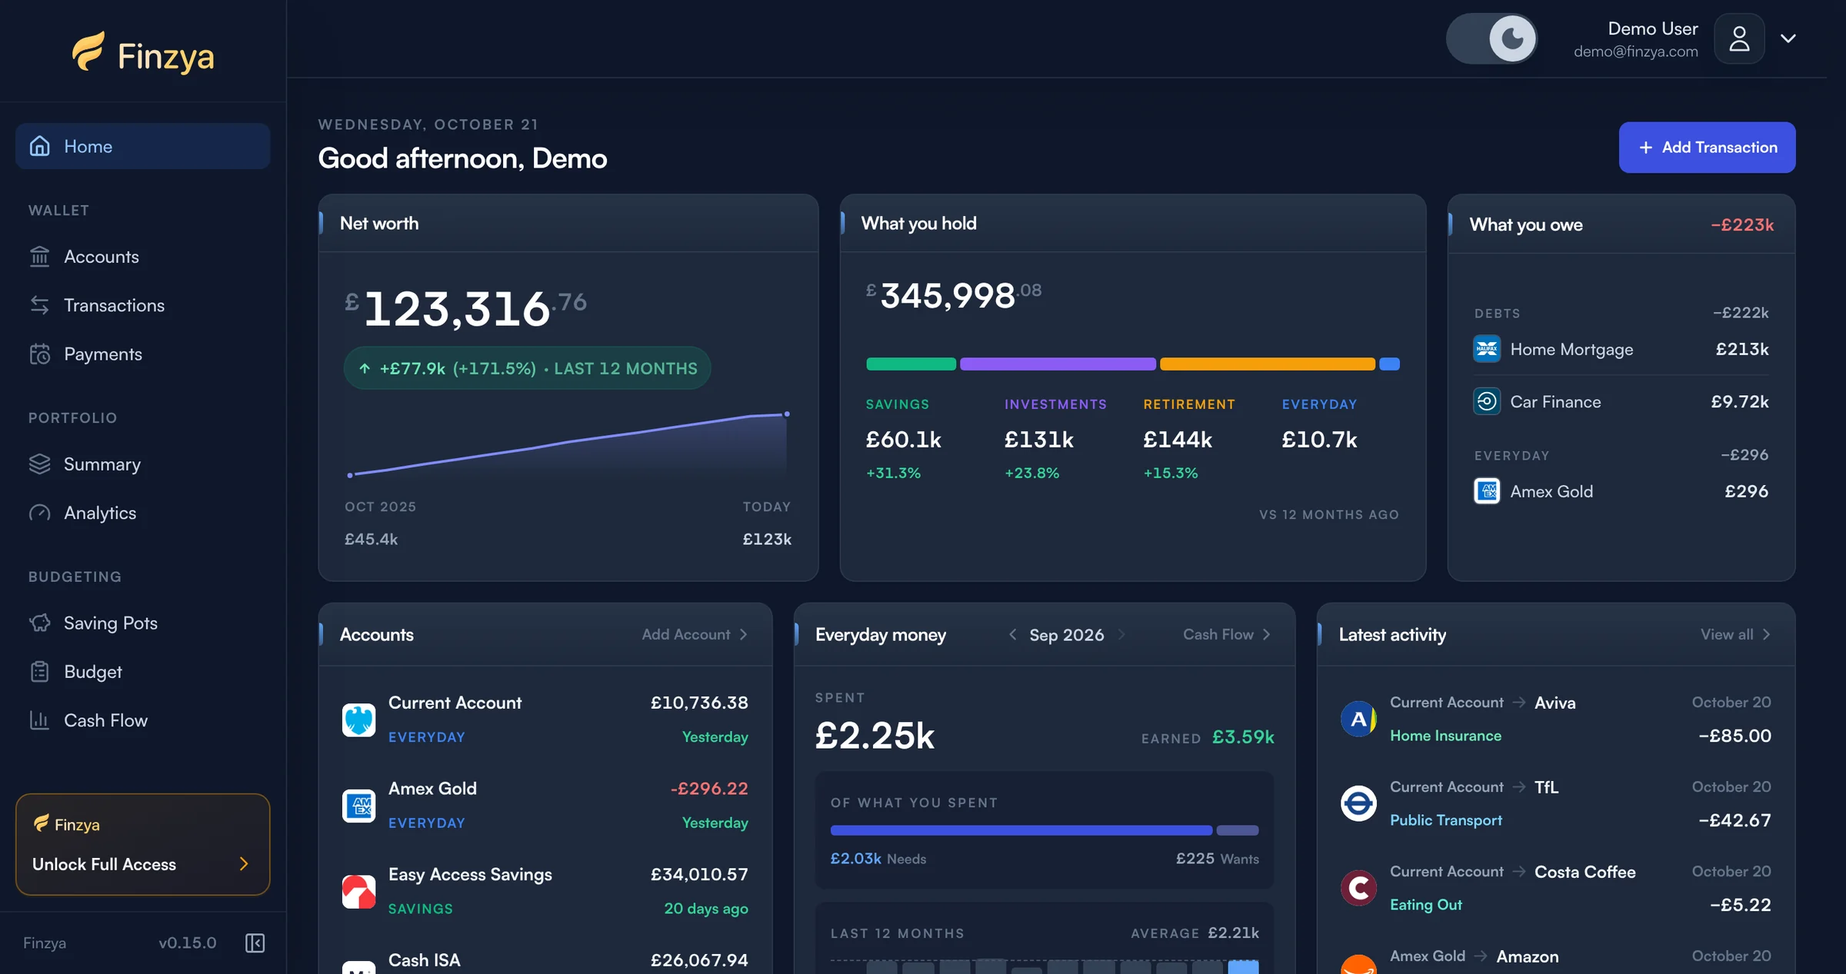Screen dimensions: 1846x974
Task: Click the TfL roundel icon in Latest activity
Action: tap(1358, 803)
